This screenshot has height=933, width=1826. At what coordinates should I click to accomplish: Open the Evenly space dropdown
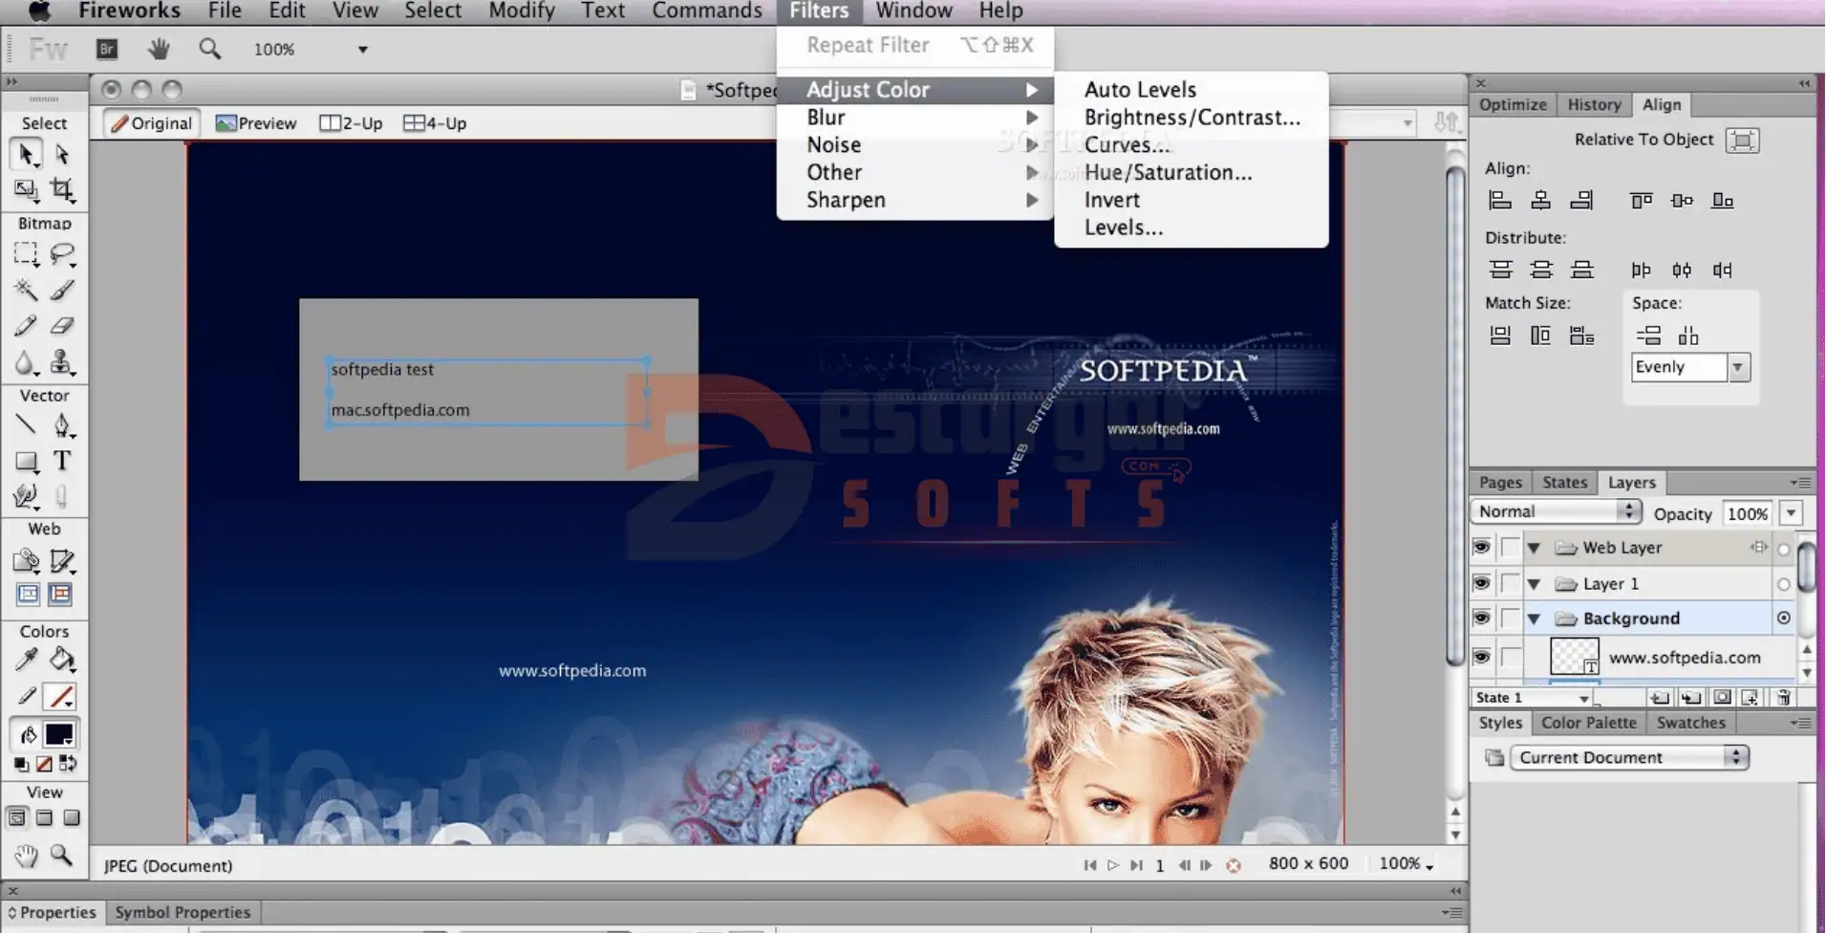pyautogui.click(x=1738, y=367)
